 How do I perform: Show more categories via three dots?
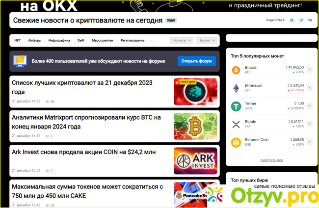(153, 41)
